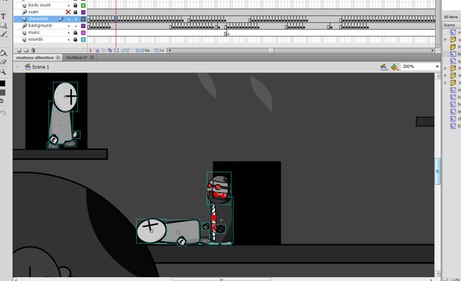Open the 200% zoom dropdown
The height and width of the screenshot is (281, 461).
438,66
